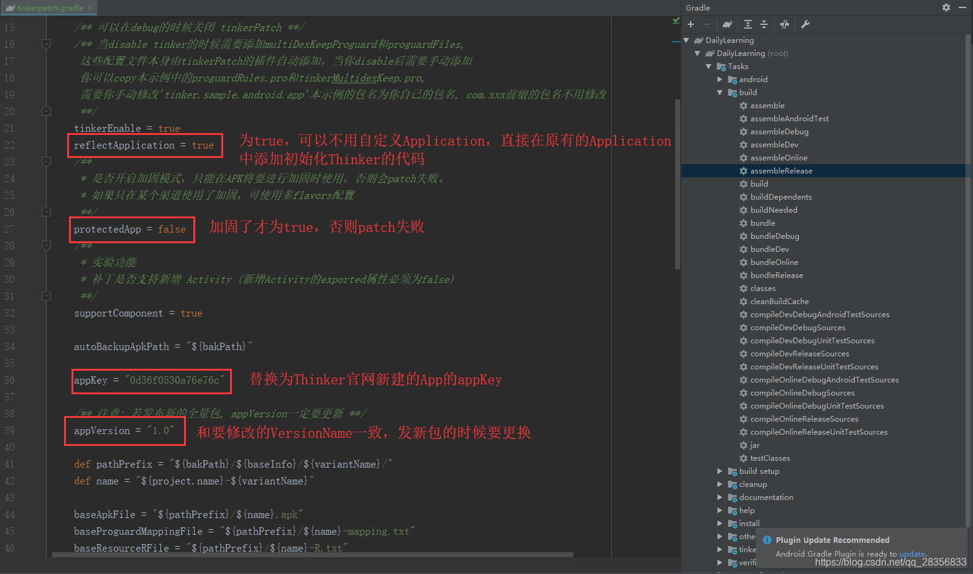Viewport: 973px width, 574px height.
Task: Expand the install task group
Action: pyautogui.click(x=720, y=523)
